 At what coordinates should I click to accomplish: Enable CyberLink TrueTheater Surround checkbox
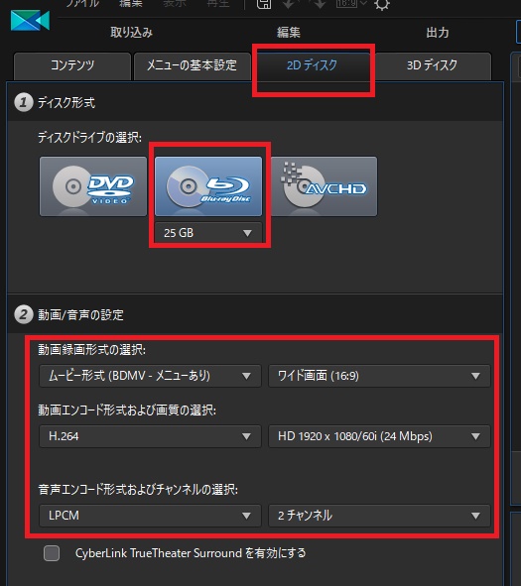pos(52,553)
